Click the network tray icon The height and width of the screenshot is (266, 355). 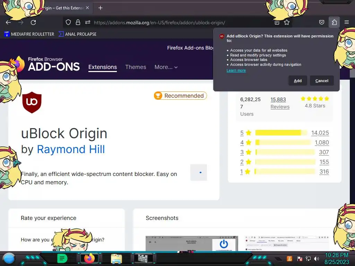coord(308,258)
